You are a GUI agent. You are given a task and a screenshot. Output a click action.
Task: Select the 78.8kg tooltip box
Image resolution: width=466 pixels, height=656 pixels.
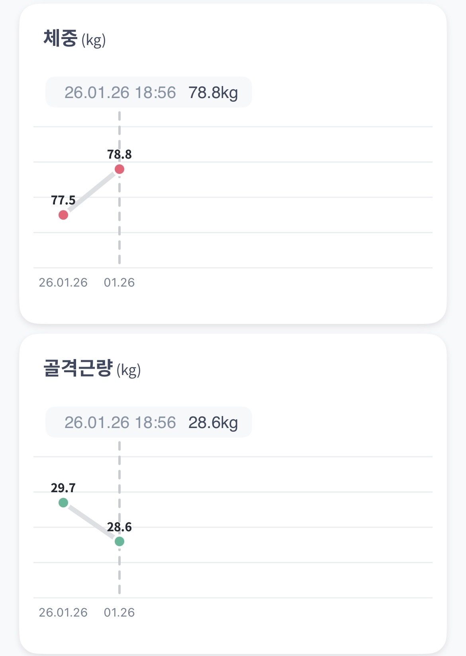tap(149, 92)
